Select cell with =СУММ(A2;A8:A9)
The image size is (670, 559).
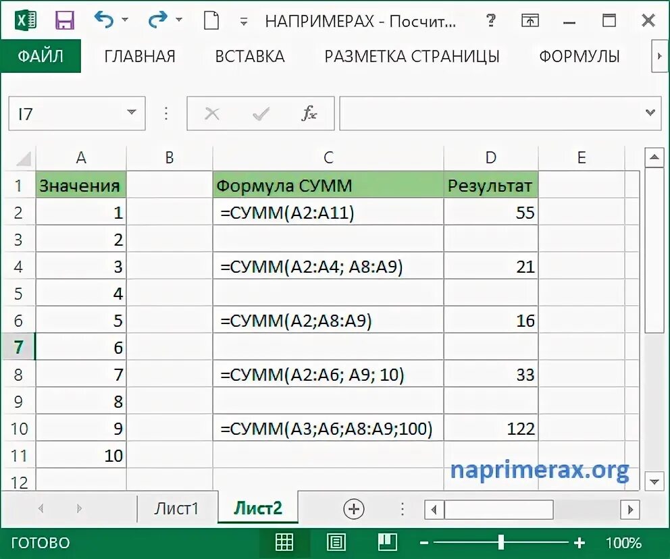pyautogui.click(x=328, y=320)
